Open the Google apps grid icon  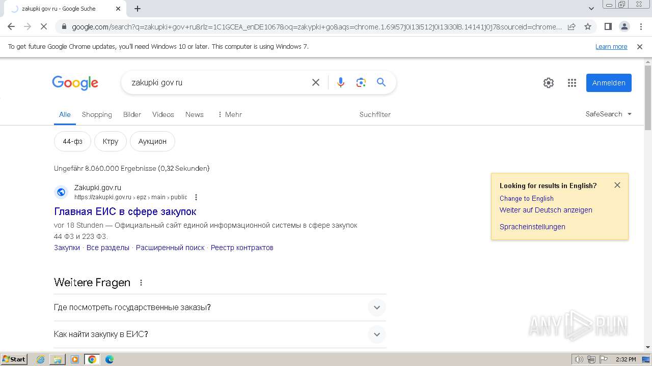[x=572, y=83]
